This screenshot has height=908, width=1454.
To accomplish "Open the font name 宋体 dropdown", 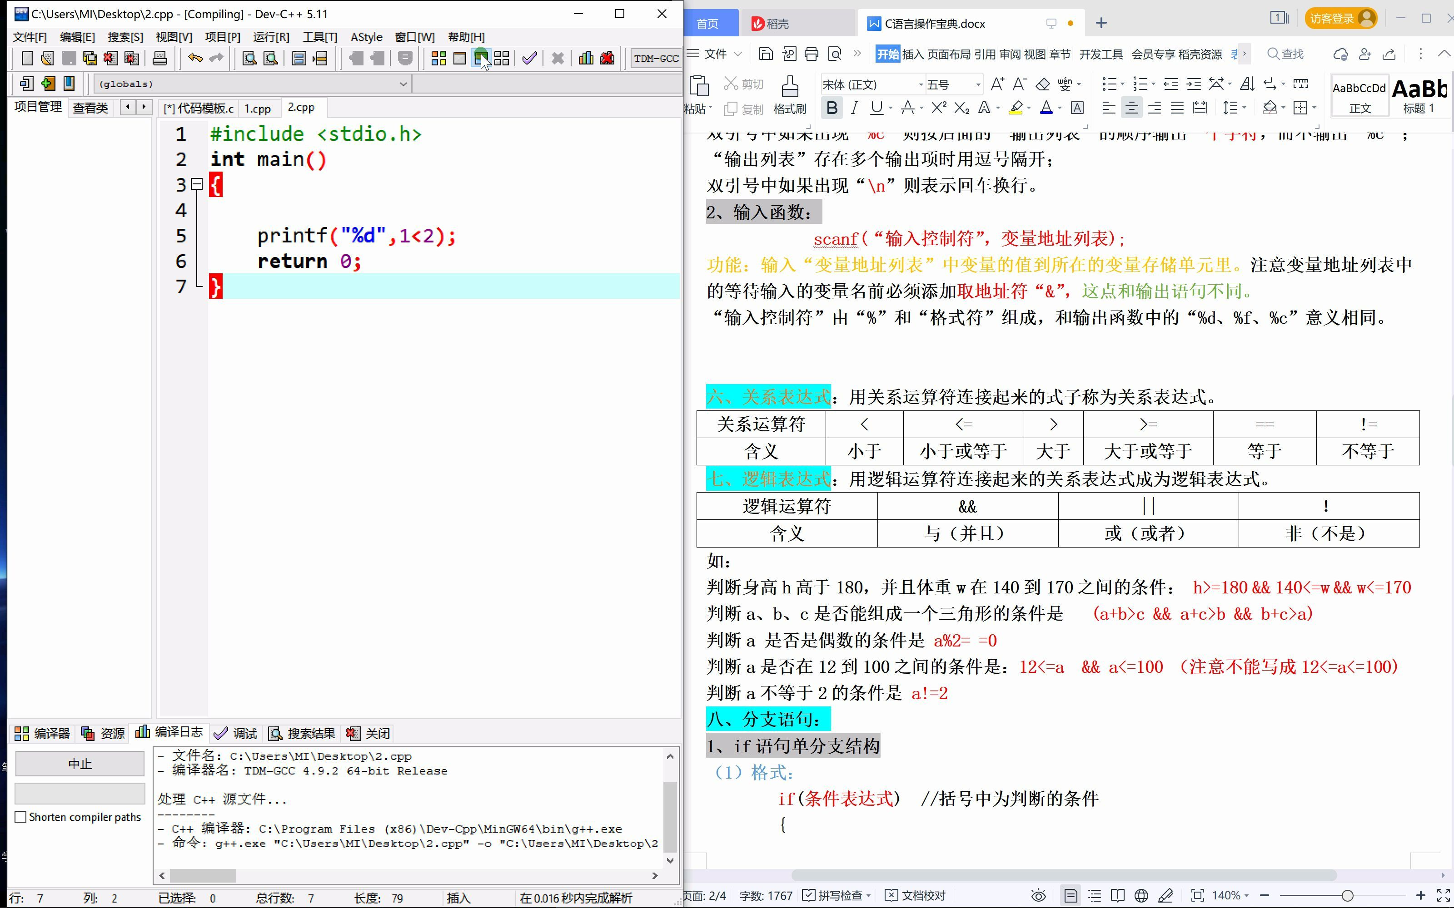I will [921, 85].
